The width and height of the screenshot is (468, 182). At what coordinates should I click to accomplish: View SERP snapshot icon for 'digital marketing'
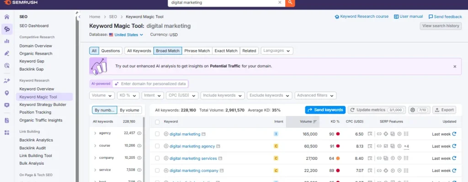point(370,134)
